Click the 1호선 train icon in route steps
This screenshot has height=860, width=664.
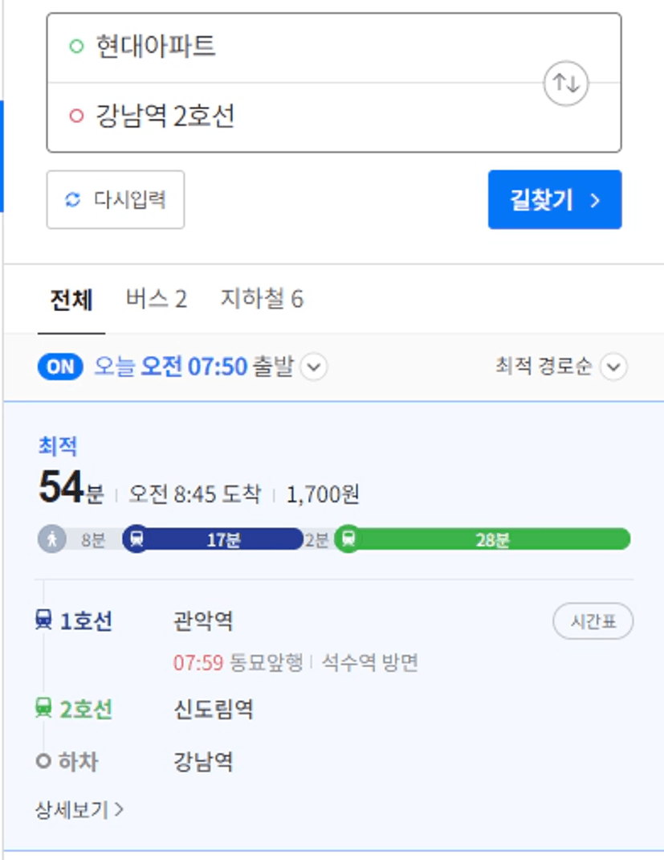click(44, 620)
